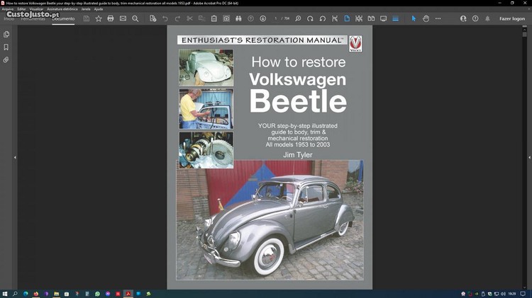
Task: Open the Editar menu
Action: coord(21,9)
